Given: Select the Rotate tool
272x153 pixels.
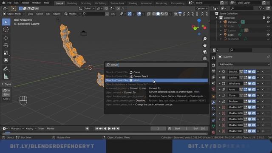Looking at the screenshot, I should click(6, 45).
